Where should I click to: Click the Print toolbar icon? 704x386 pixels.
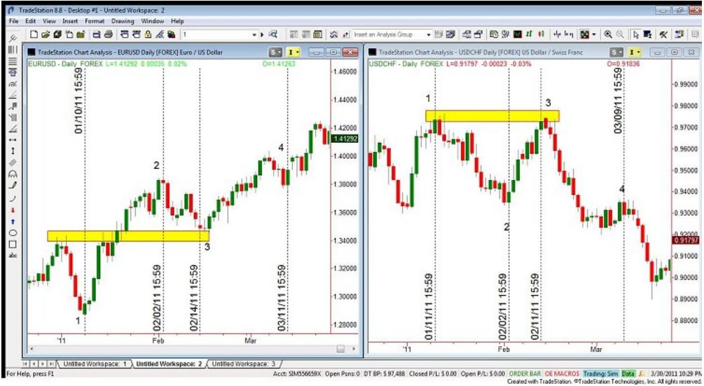coord(108,34)
